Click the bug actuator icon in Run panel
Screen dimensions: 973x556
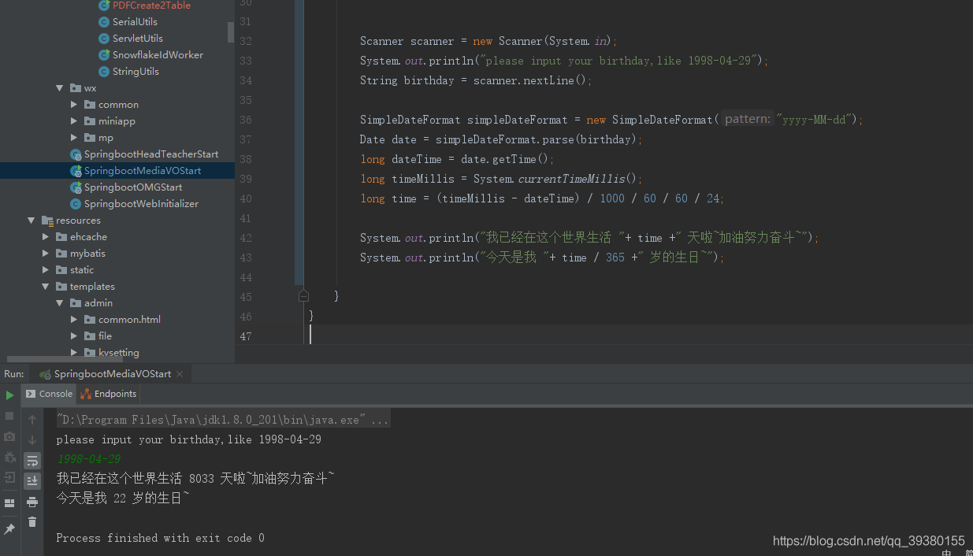(x=9, y=457)
